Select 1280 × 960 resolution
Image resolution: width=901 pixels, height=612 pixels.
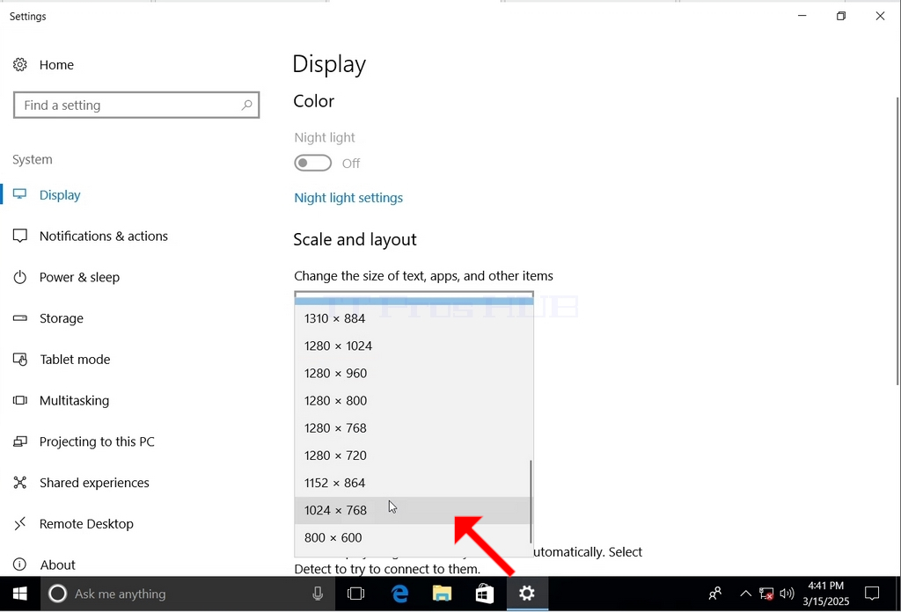click(x=414, y=373)
